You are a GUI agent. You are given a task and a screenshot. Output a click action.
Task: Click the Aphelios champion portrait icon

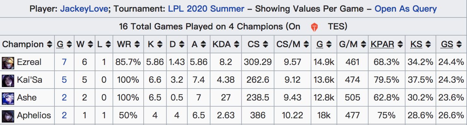click(8, 115)
